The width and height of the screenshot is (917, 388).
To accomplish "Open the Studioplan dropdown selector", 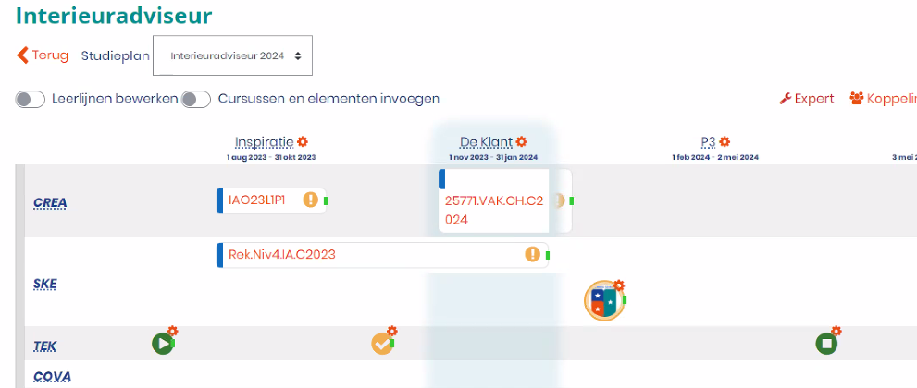I will pyautogui.click(x=232, y=55).
